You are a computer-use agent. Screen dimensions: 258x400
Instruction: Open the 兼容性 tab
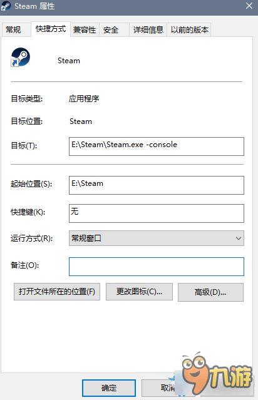pyautogui.click(x=85, y=30)
